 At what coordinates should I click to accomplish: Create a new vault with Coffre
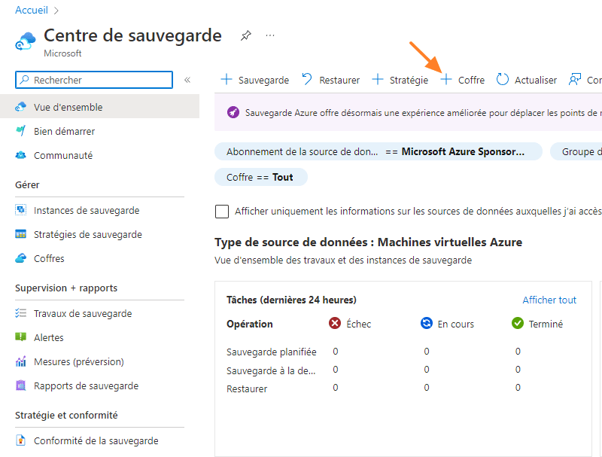pos(461,78)
